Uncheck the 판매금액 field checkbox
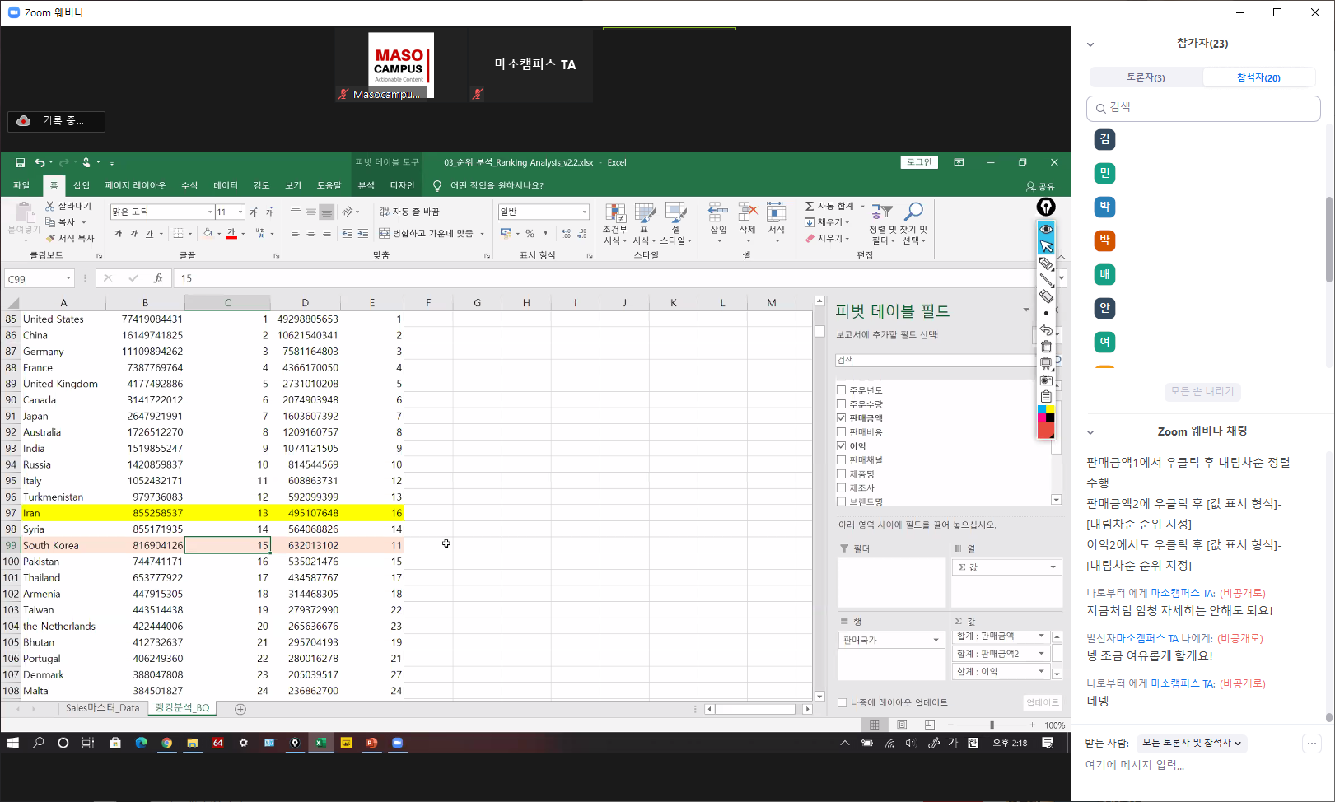 click(842, 418)
